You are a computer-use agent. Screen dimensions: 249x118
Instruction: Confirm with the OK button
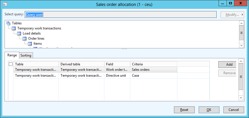pos(209,110)
